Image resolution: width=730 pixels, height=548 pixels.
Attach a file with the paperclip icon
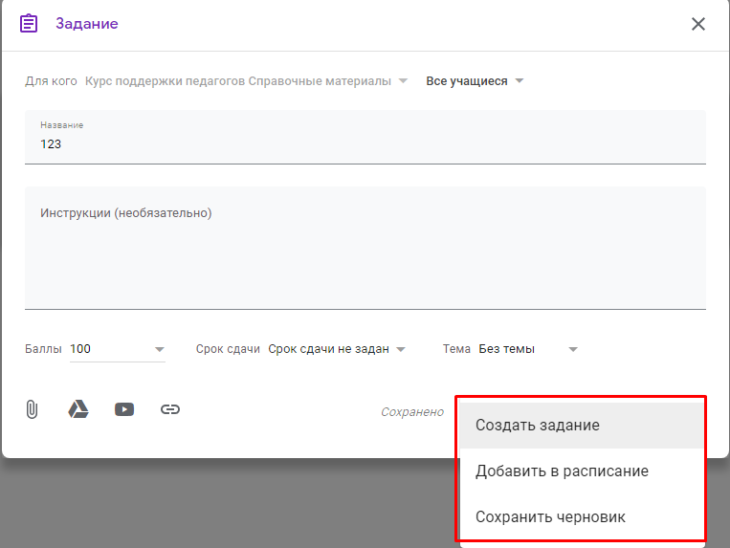32,409
